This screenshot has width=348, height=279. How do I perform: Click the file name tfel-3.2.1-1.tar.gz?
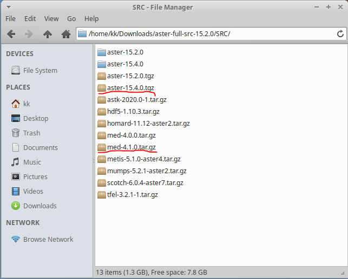tap(133, 195)
